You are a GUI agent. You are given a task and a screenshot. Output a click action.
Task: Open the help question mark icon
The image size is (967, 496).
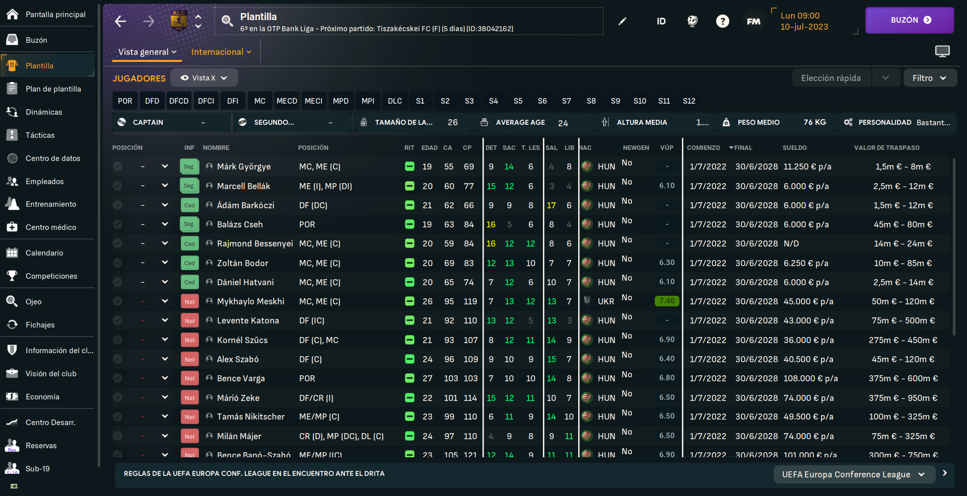pos(722,21)
